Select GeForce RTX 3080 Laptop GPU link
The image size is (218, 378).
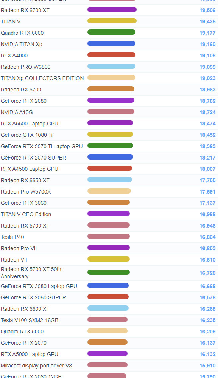coord(39,286)
